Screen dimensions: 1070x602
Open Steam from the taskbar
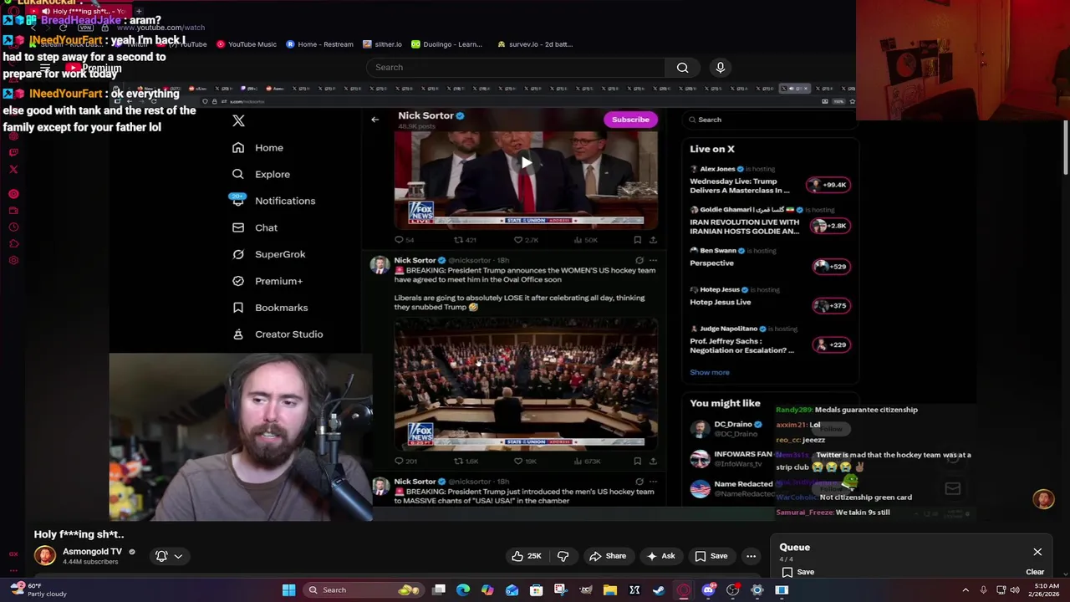tap(659, 590)
